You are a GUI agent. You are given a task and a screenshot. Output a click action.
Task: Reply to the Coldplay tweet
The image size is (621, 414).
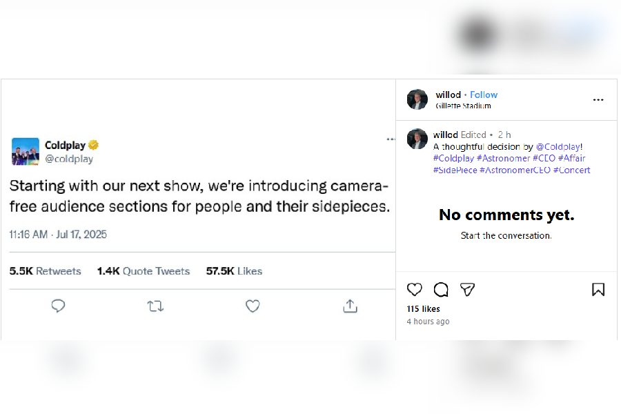tap(59, 306)
